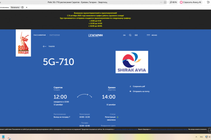Switch site language to EN
The image size is (211, 140).
coord(124,35)
